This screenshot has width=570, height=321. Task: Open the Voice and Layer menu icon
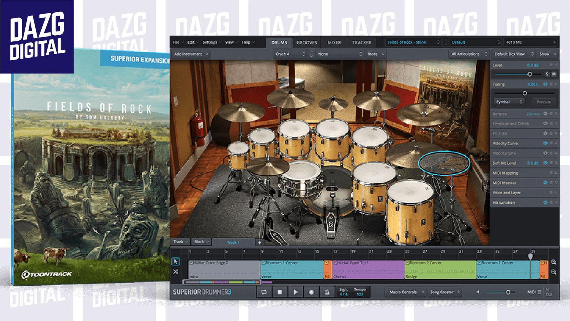tap(551, 193)
